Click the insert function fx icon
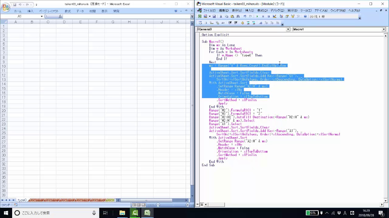Screen dimensions: 389x218 pyautogui.click(x=60, y=16)
